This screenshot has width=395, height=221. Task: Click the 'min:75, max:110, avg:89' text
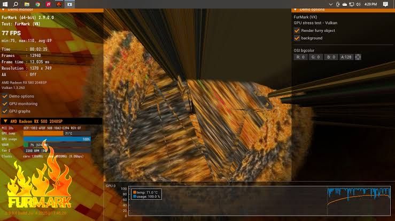[26, 40]
